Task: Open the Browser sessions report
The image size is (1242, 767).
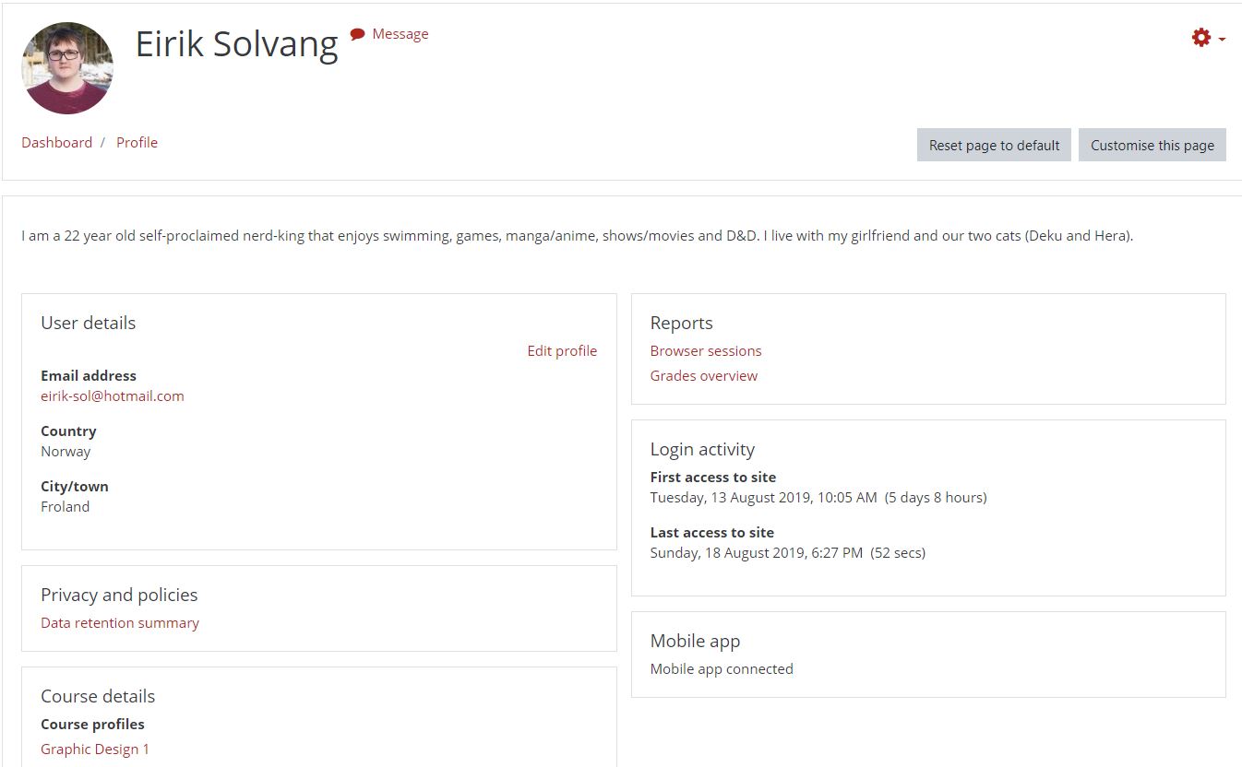Action: [705, 350]
